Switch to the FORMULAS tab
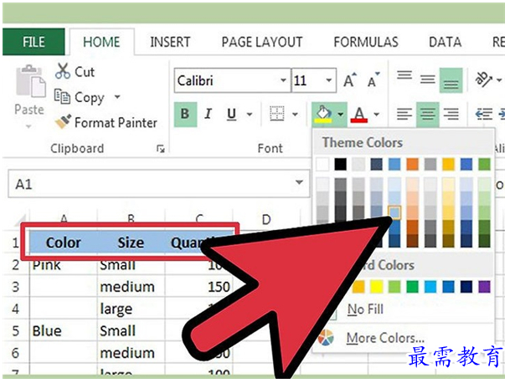The height and width of the screenshot is (383, 510). pyautogui.click(x=366, y=42)
